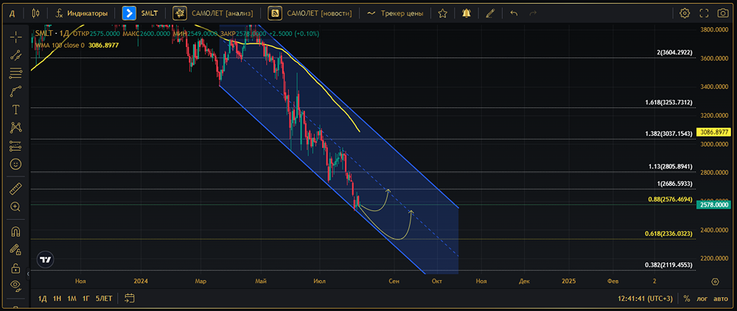
Task: Click the bell alert icon
Action: coord(467,13)
